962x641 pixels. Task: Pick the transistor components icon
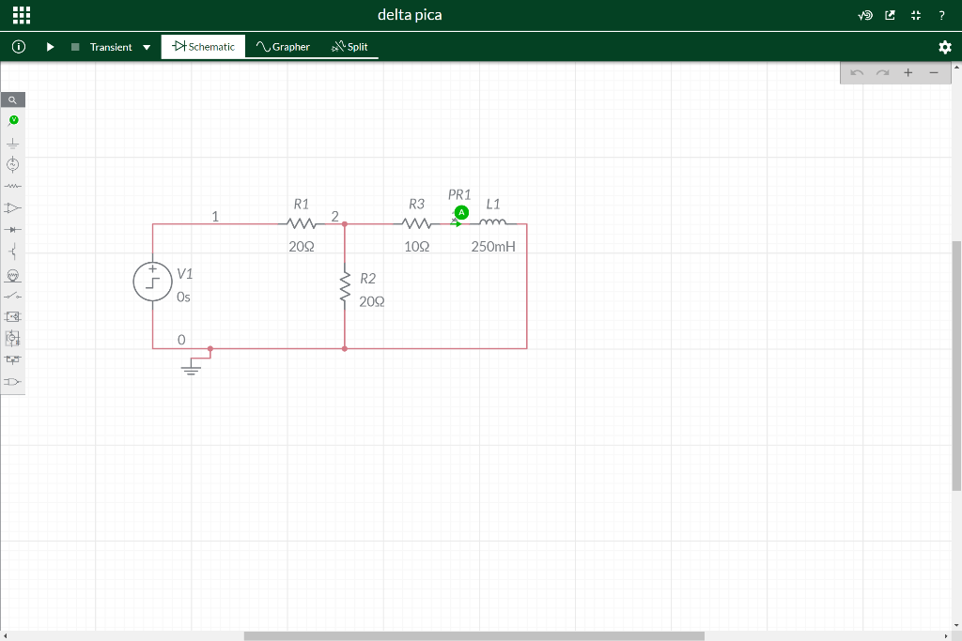13,252
